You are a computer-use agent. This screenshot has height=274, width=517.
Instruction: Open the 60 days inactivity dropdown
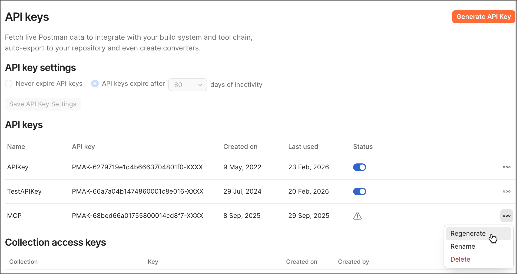[x=188, y=85]
